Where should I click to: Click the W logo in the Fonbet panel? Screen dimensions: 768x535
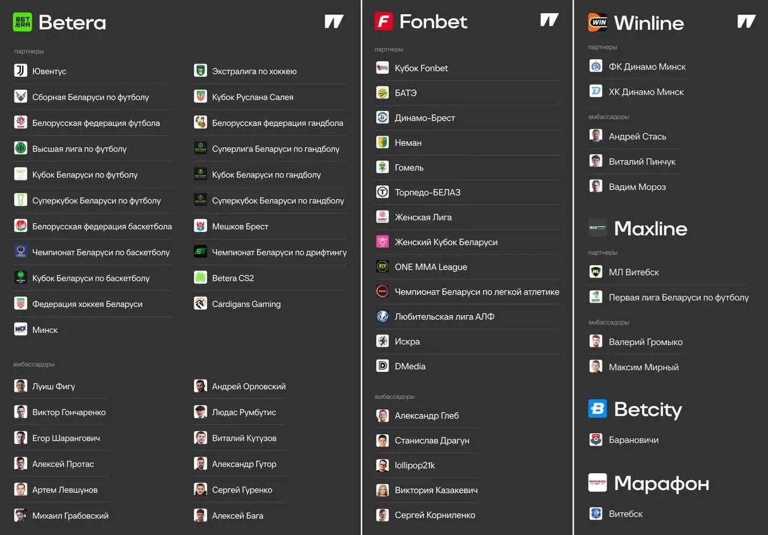pyautogui.click(x=549, y=20)
